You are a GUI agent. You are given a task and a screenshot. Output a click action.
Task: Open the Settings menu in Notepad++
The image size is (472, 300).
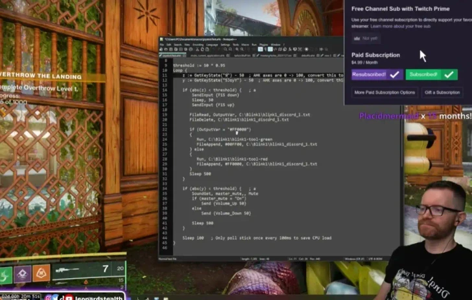point(224,45)
